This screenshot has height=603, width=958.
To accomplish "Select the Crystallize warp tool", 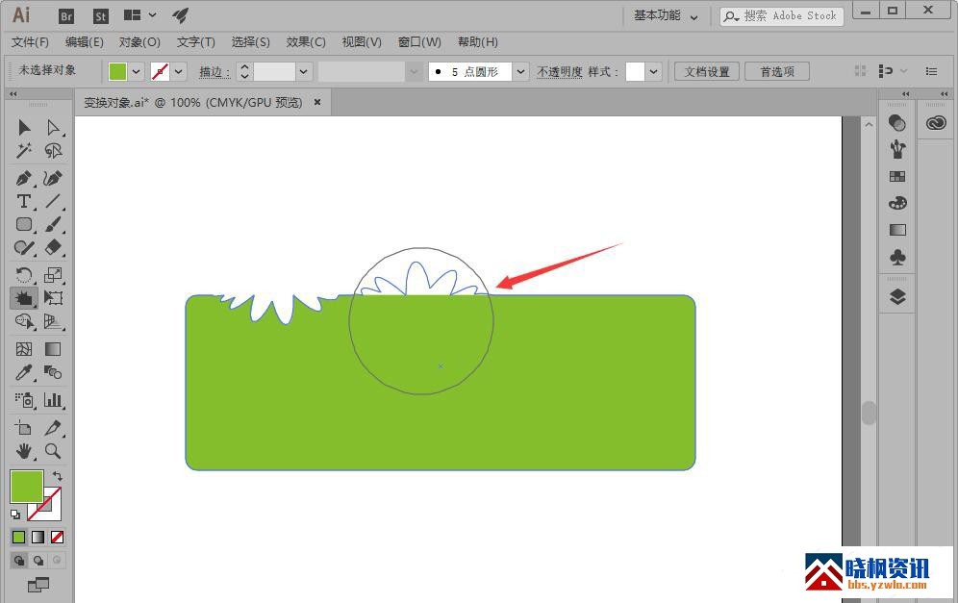I will [24, 298].
